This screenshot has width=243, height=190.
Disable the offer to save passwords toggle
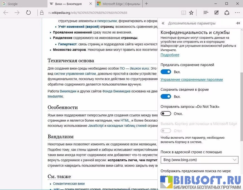[166, 72]
